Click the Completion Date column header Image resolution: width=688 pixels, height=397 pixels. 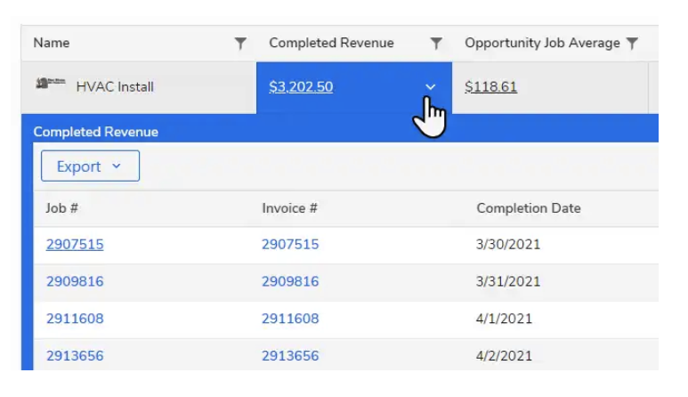tap(529, 208)
